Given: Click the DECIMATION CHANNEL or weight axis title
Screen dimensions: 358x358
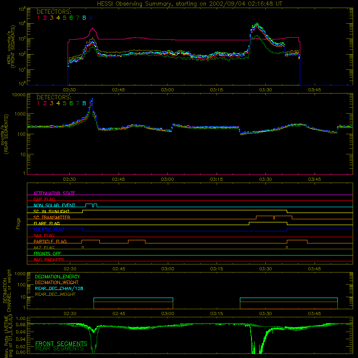Looking at the screenshot, I should click(7, 290).
